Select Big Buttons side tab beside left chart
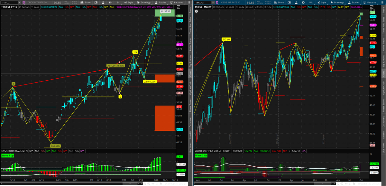The height and width of the screenshot is (186, 386). [190, 61]
